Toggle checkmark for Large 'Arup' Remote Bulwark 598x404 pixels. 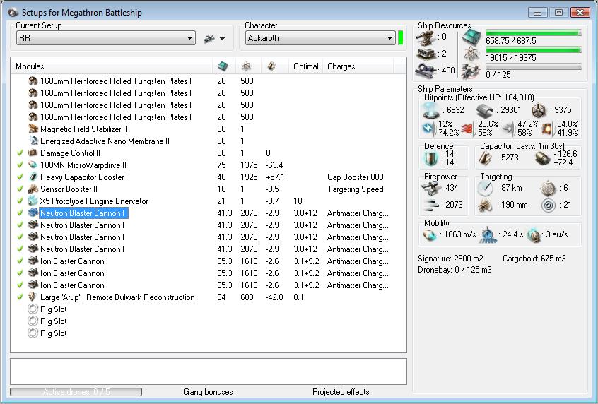pyautogui.click(x=20, y=297)
